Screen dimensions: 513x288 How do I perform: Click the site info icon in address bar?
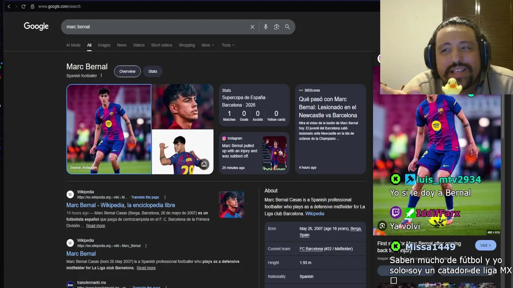coord(32,6)
